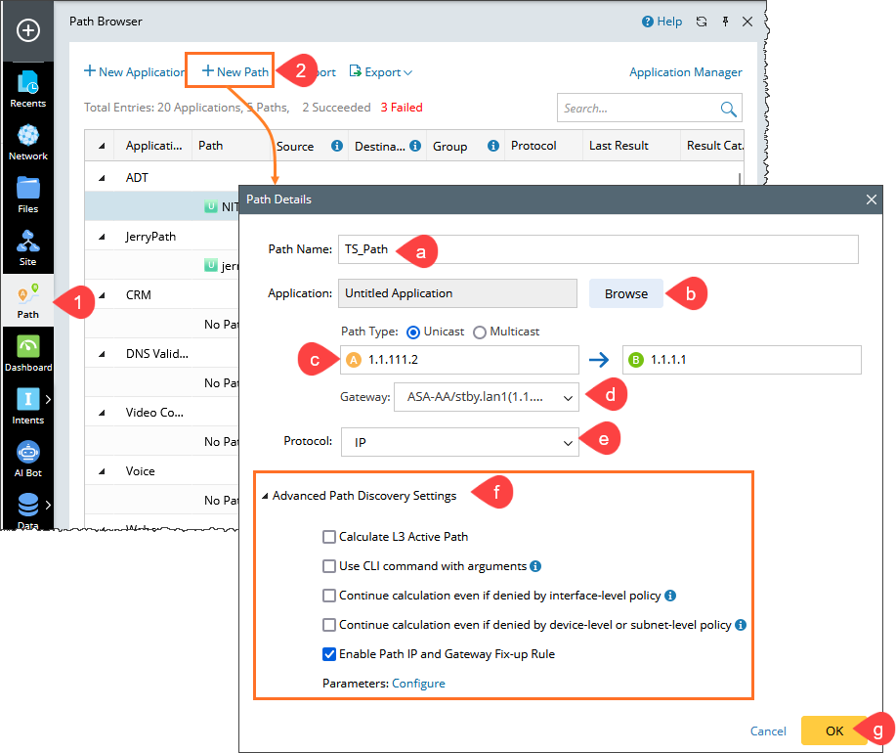Collapse the Voice application group
Screen dimensions: 896x753
tap(102, 471)
